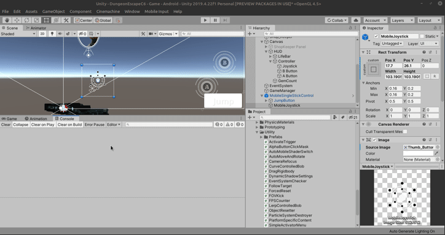The width and height of the screenshot is (445, 235).
Task: Toggle 2D scene view mode
Action: tap(42, 34)
